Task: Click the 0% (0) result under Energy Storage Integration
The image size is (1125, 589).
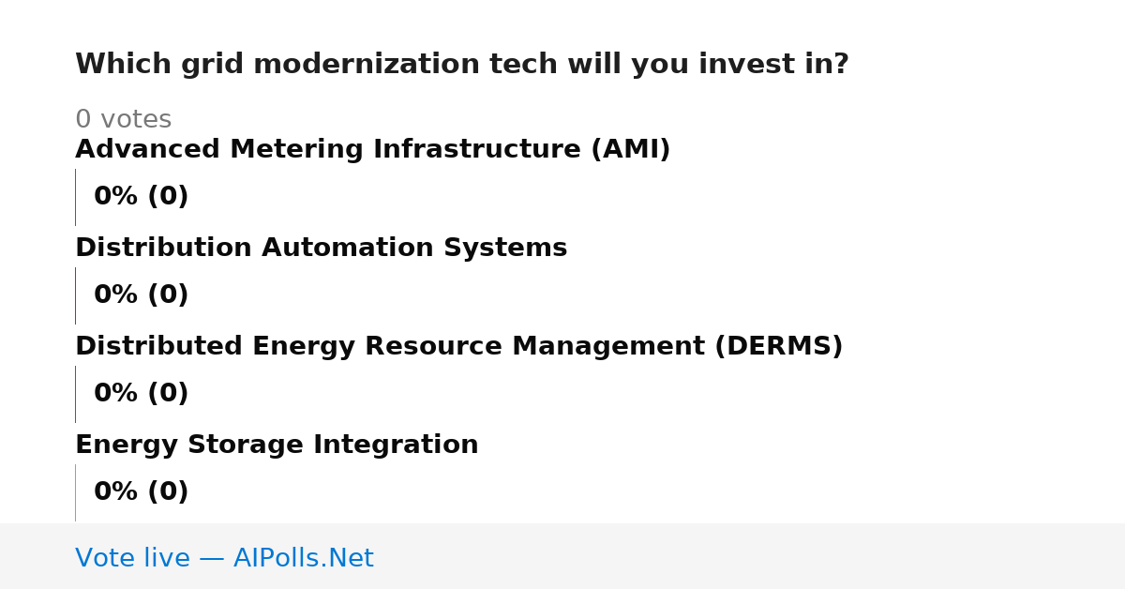Action: (x=141, y=492)
